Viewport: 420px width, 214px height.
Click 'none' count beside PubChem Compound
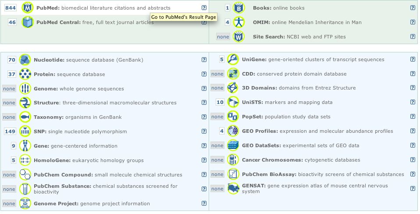pyautogui.click(x=9, y=175)
